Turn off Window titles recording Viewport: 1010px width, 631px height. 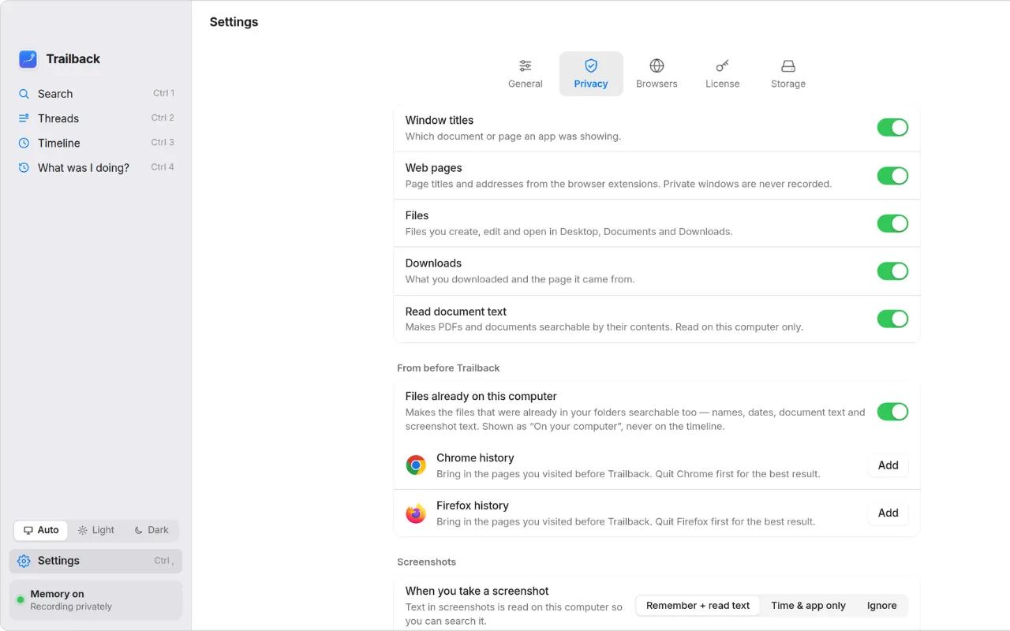(892, 128)
